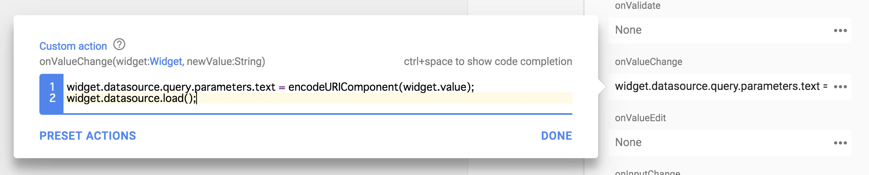The height and width of the screenshot is (175, 869).
Task: Select the onValueEdit None field
Action: pyautogui.click(x=730, y=142)
